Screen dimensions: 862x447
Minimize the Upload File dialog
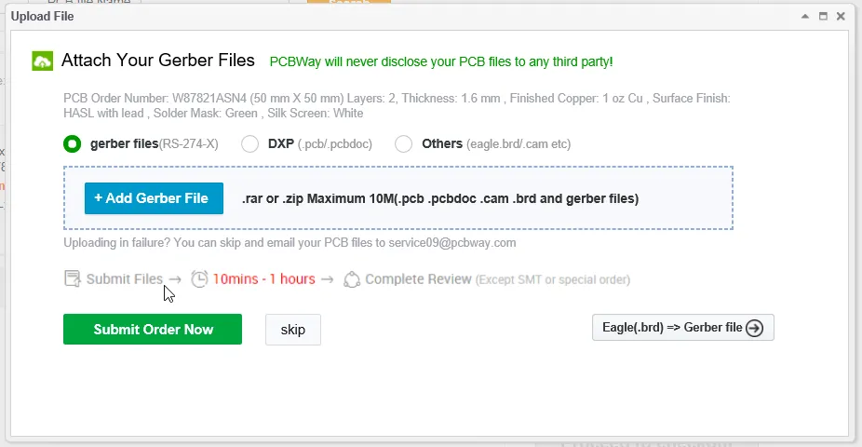coord(804,16)
